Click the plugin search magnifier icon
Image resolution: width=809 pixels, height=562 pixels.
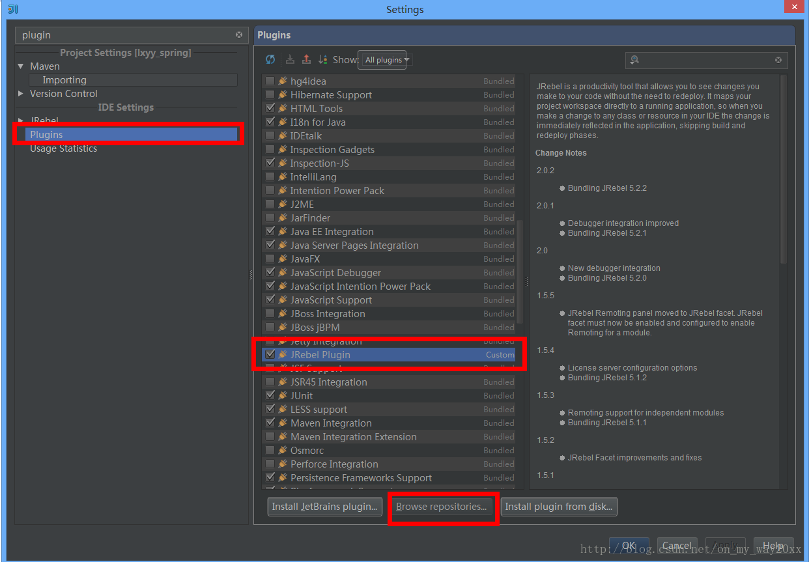(634, 60)
